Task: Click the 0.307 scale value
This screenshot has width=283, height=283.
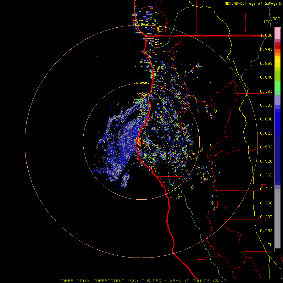Action: coord(266,217)
